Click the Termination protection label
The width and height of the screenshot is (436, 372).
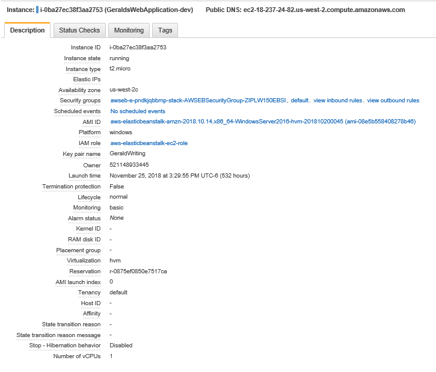[x=71, y=187]
